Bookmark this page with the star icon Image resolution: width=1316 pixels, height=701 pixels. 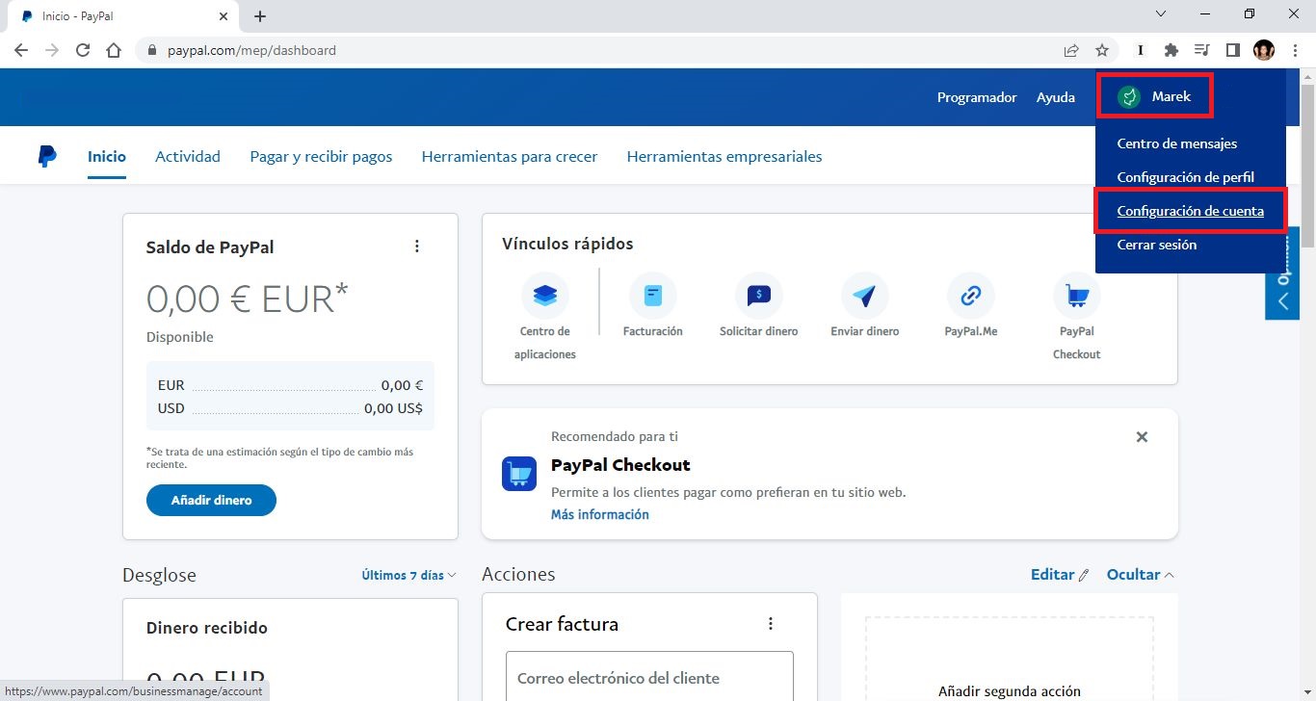pyautogui.click(x=1102, y=50)
